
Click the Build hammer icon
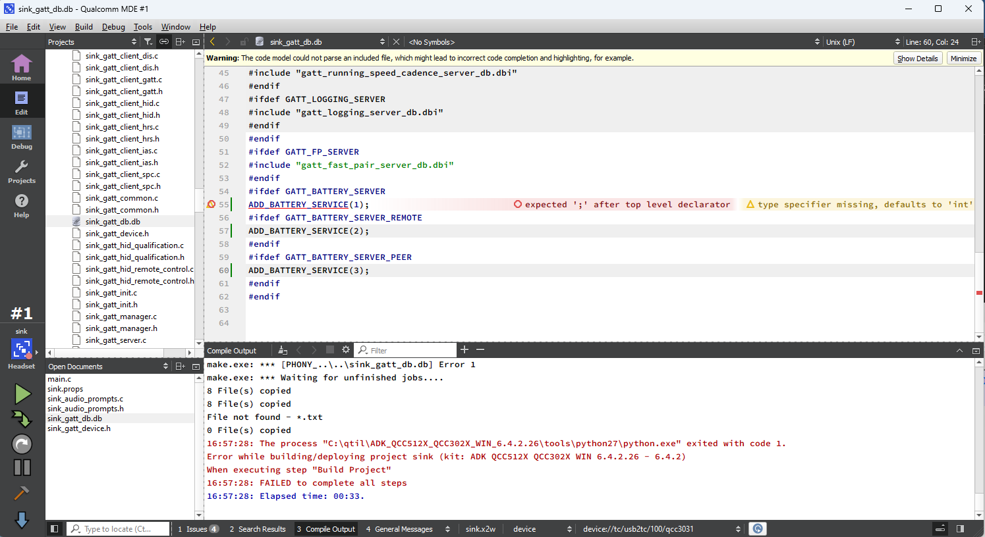click(22, 493)
